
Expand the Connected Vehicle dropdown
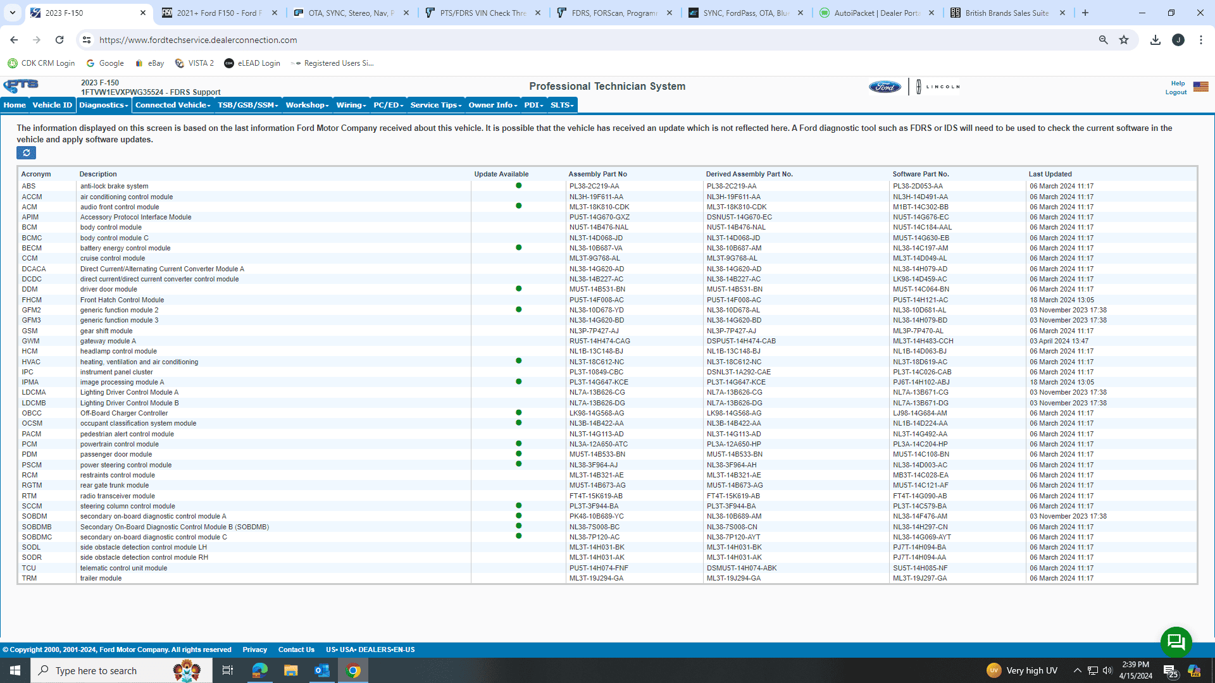[173, 105]
